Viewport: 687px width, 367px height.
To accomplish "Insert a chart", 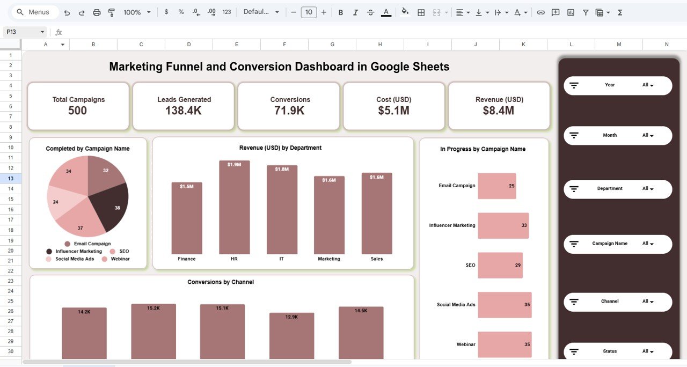I will 570,12.
